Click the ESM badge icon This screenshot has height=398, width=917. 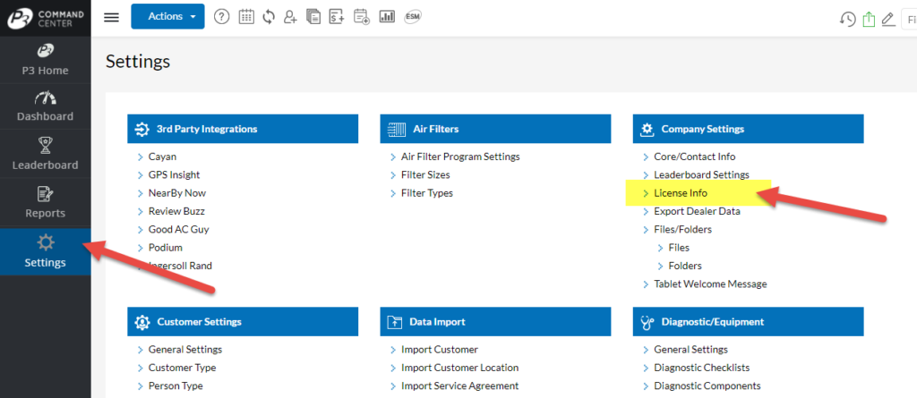coord(412,17)
